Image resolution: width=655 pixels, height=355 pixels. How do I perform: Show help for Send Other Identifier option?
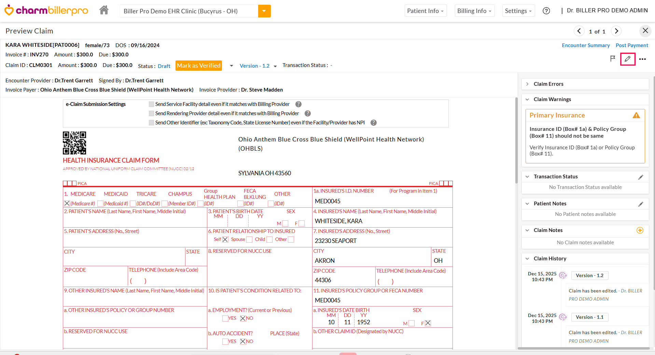tap(374, 123)
